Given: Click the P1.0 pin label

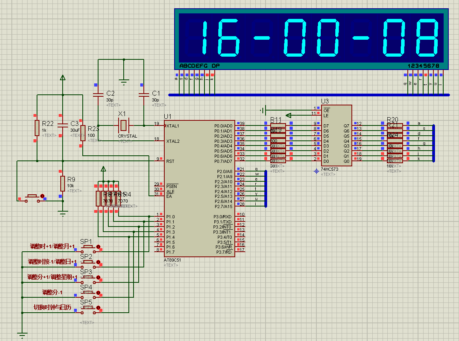Looking at the screenshot, I should tap(170, 217).
